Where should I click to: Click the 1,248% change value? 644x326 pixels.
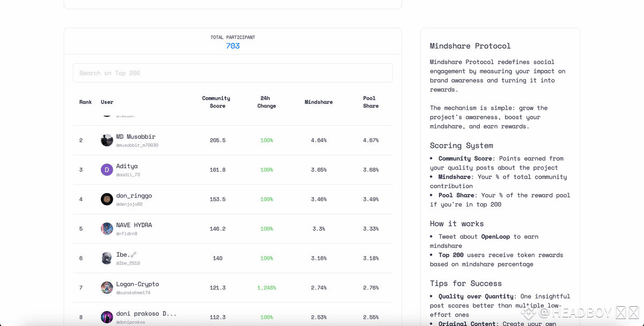266,288
